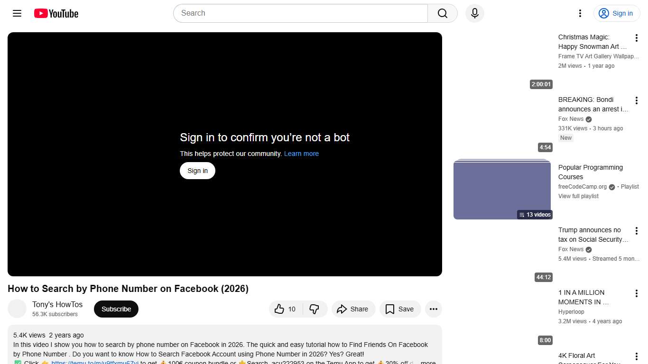Save the video to a playlist
648x364 pixels.
(400, 309)
